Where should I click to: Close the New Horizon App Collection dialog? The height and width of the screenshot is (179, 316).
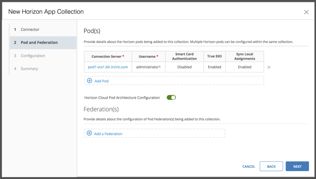(x=306, y=12)
